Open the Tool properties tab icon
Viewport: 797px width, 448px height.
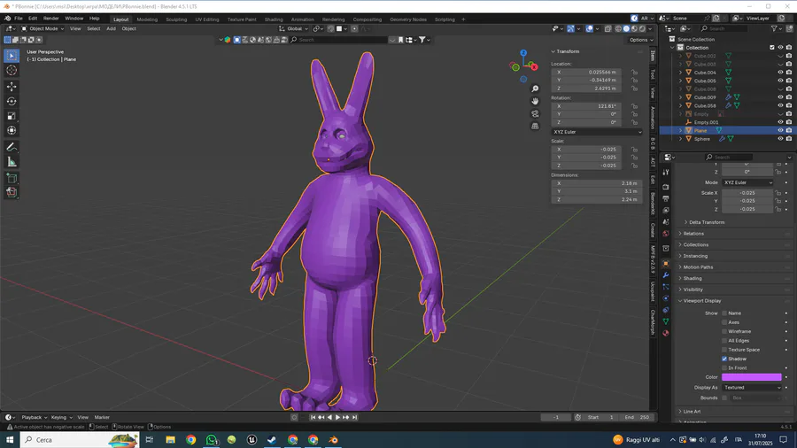[x=666, y=173]
